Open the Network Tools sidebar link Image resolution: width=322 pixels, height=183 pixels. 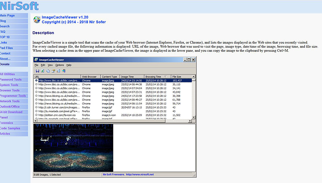(14, 101)
